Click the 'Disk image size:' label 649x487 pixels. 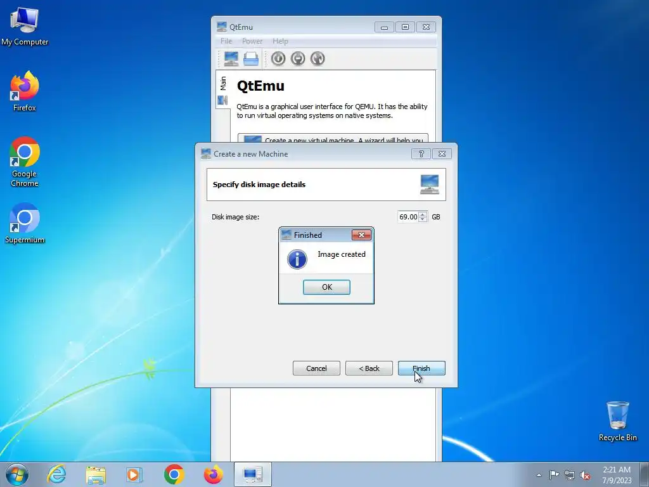(x=235, y=217)
